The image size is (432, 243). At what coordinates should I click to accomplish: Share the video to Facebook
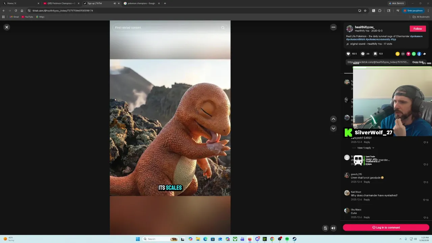click(x=419, y=54)
